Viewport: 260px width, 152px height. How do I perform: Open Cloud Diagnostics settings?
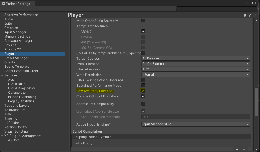pyautogui.click(x=22, y=88)
